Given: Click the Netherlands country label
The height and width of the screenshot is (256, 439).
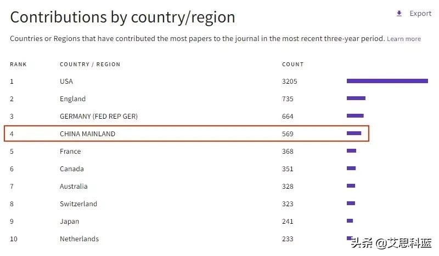Looking at the screenshot, I should [79, 239].
